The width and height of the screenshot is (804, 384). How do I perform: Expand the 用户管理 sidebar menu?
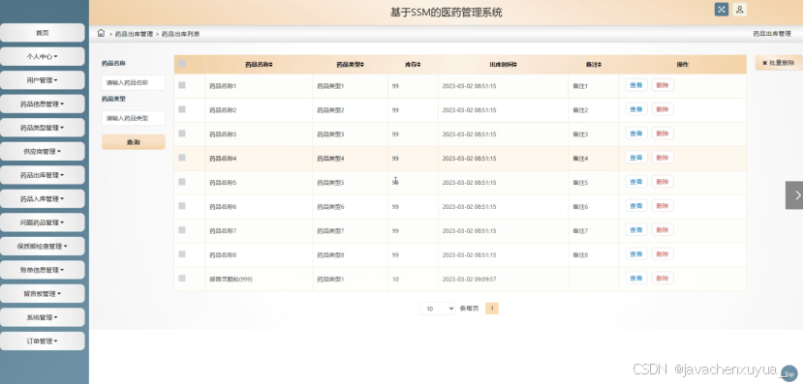click(42, 80)
